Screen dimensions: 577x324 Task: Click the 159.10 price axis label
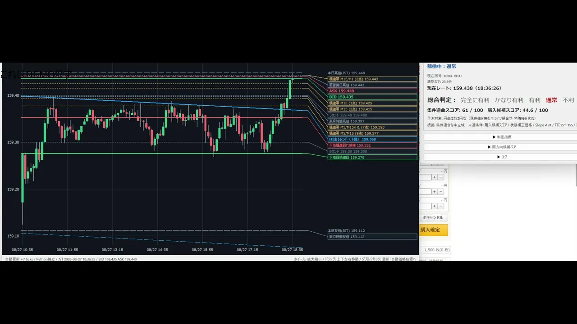point(13,236)
